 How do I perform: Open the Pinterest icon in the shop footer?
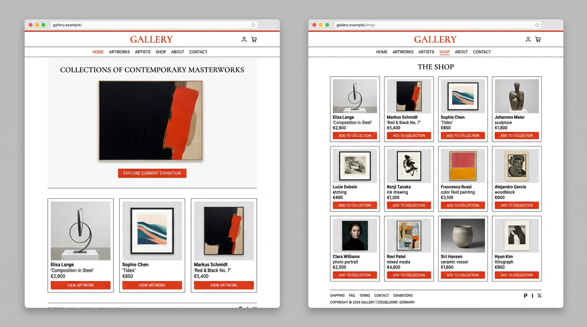526,295
